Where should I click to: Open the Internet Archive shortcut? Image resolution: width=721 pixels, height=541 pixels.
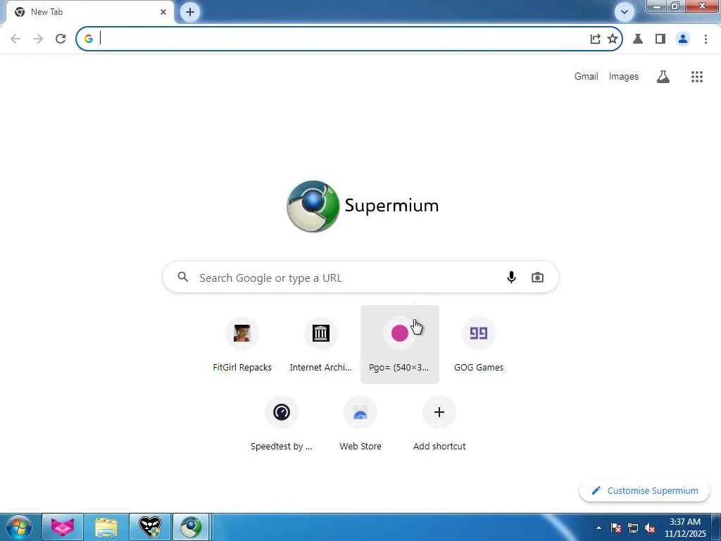[x=321, y=344]
